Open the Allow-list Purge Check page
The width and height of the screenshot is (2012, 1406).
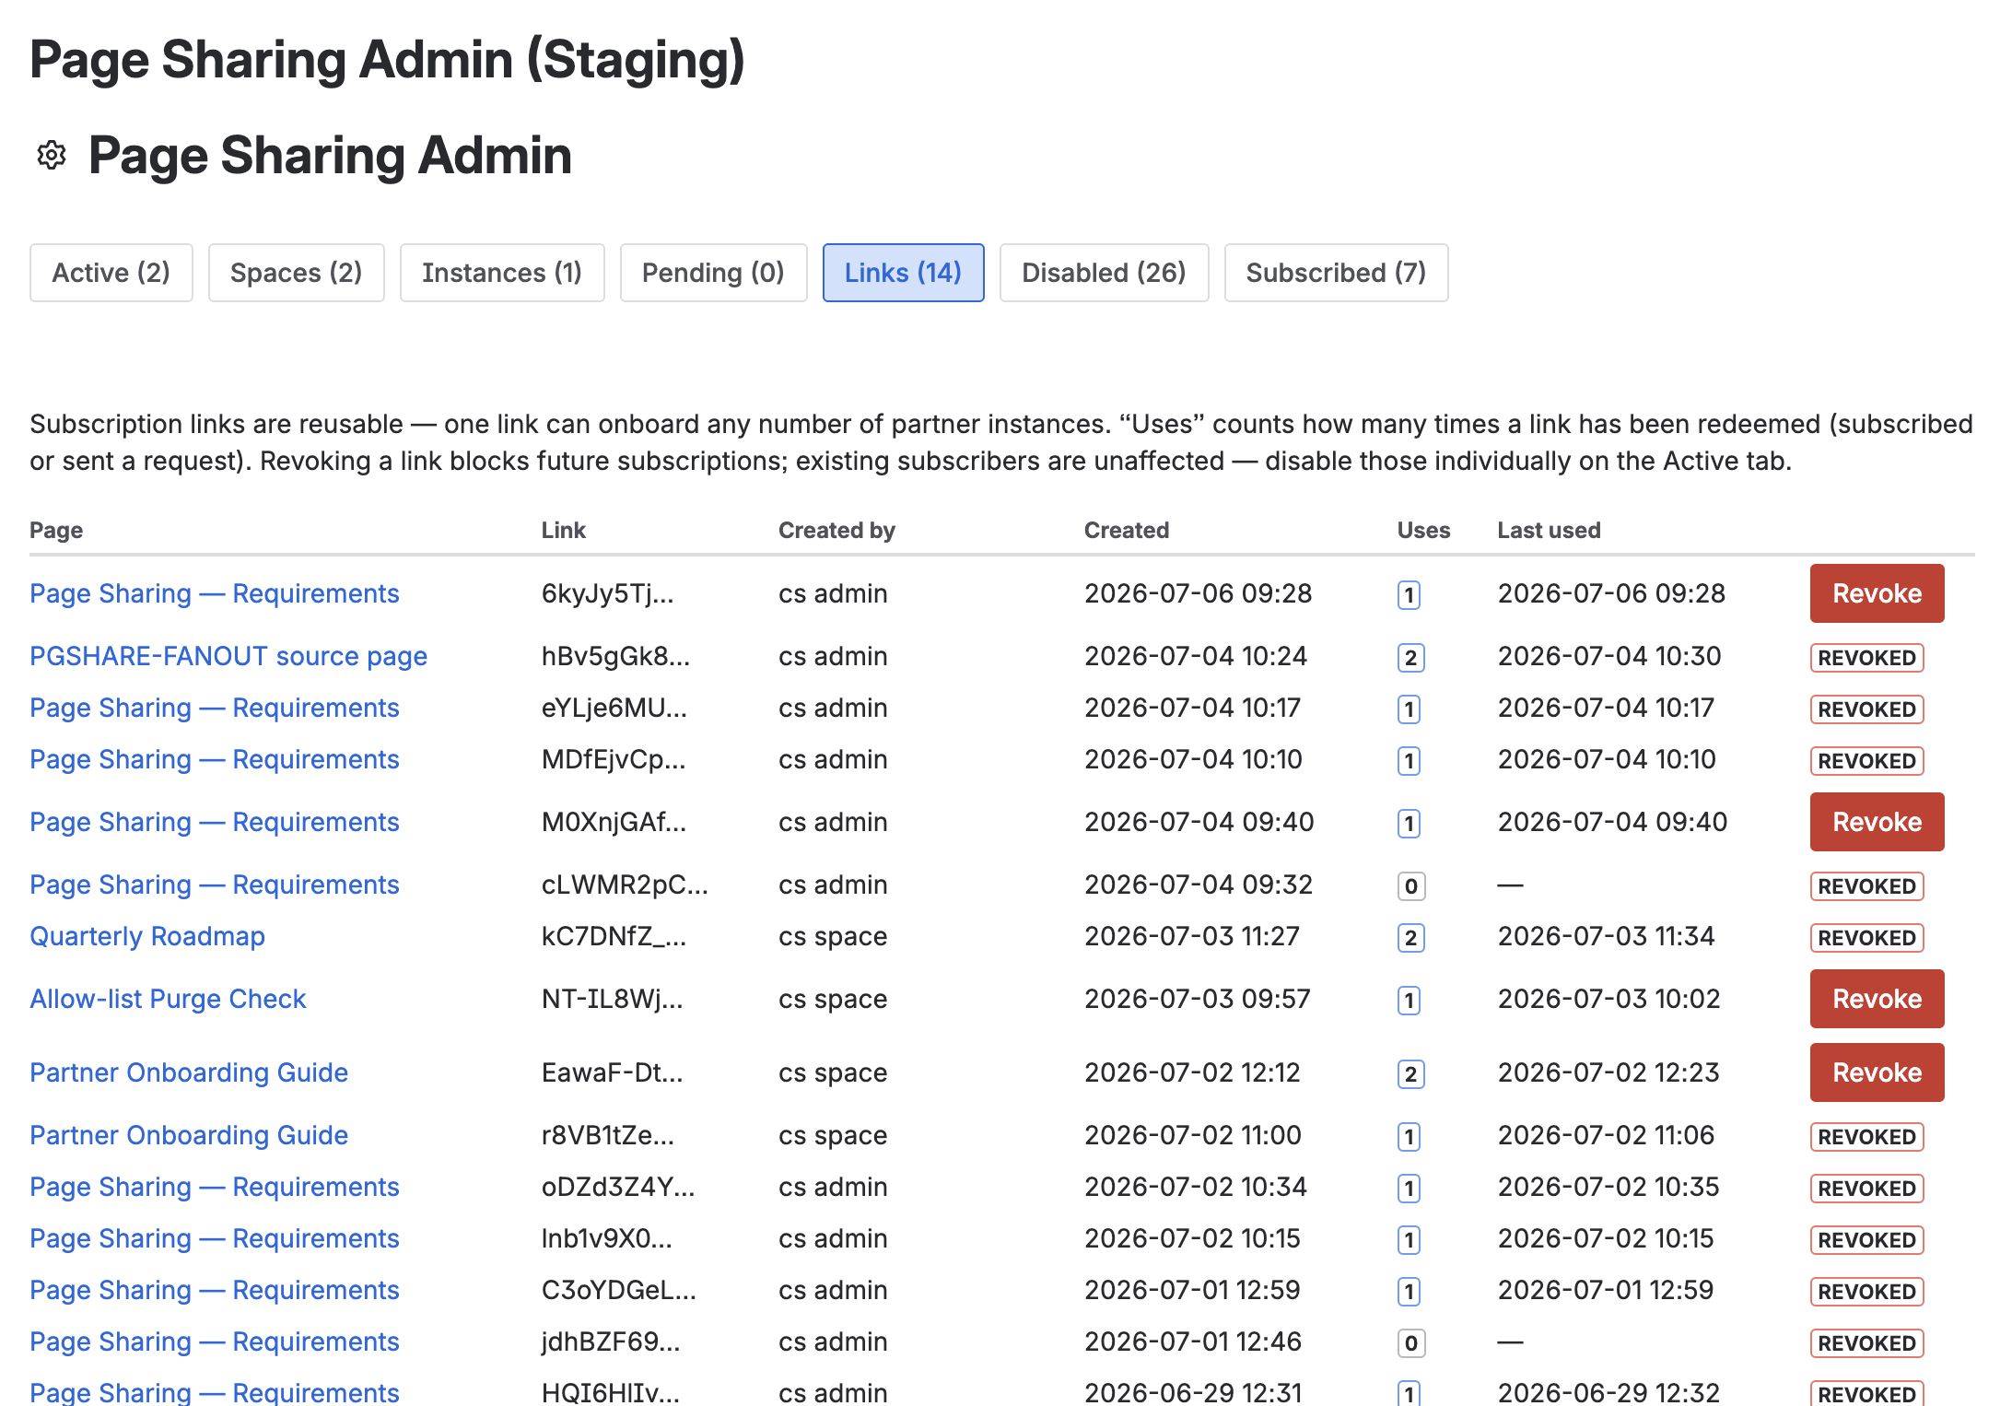click(168, 999)
